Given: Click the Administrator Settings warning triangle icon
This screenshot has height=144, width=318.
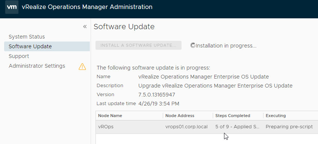Looking at the screenshot, I should [82, 66].
